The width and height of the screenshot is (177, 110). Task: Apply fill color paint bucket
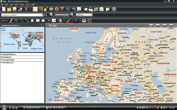60,21
